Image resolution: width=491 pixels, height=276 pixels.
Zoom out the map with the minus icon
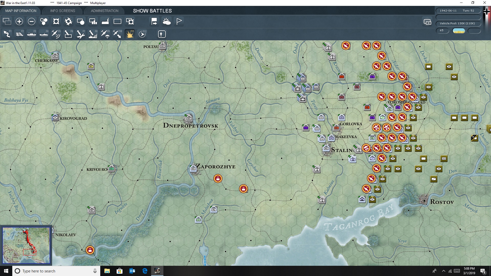(31, 21)
